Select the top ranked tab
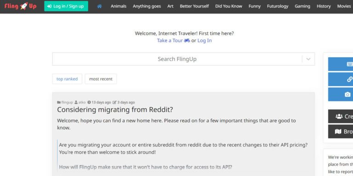The width and height of the screenshot is (353, 176). pos(67,79)
